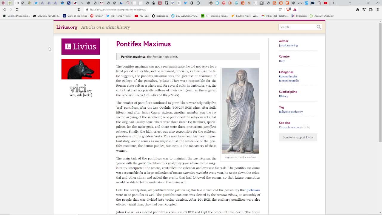Open the Religious authority tag link
This screenshot has height=215, width=382.
tap(291, 112)
